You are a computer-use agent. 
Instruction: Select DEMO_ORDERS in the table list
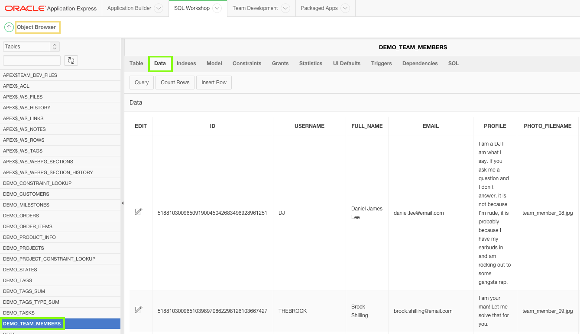21,216
